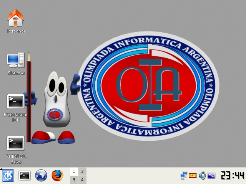
Task: Launch the RHIDE v1.5cvs desktop shortcut
Action: 16,143
